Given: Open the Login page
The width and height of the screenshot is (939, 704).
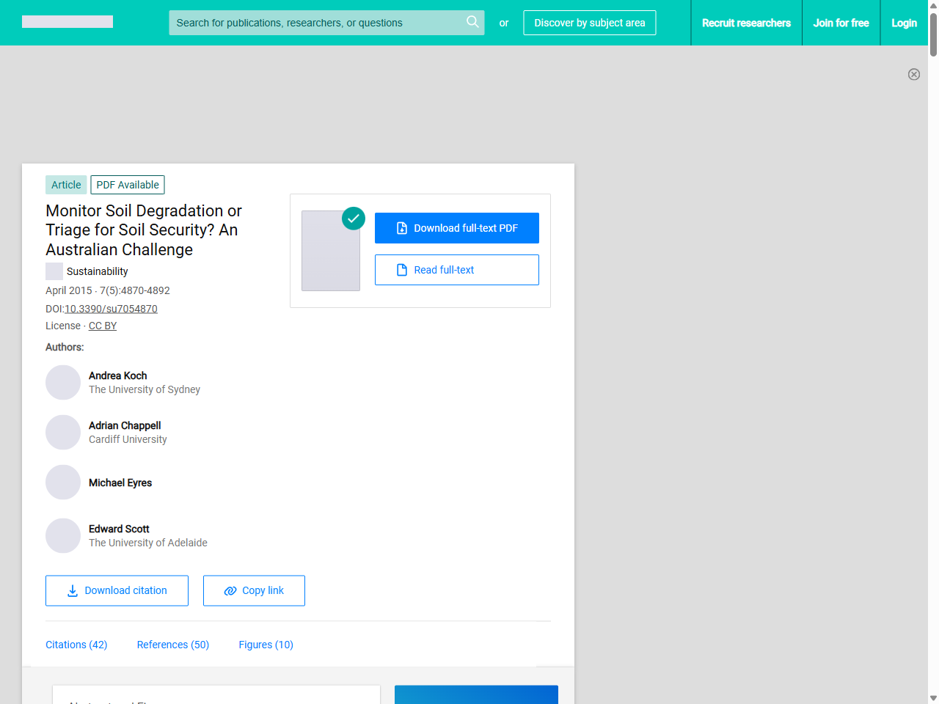Looking at the screenshot, I should pyautogui.click(x=904, y=23).
